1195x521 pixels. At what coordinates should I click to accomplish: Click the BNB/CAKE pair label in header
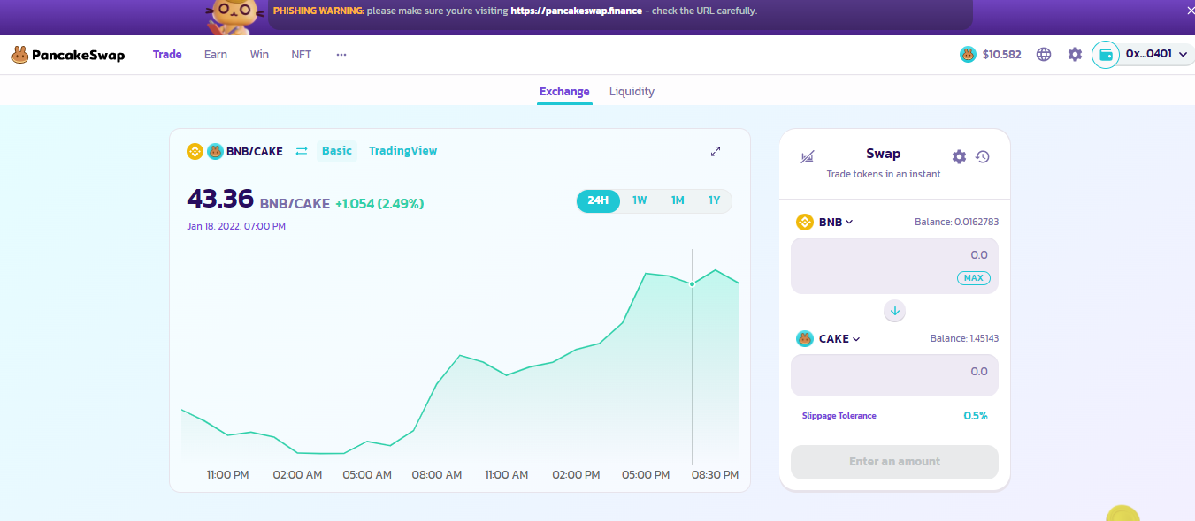point(255,151)
